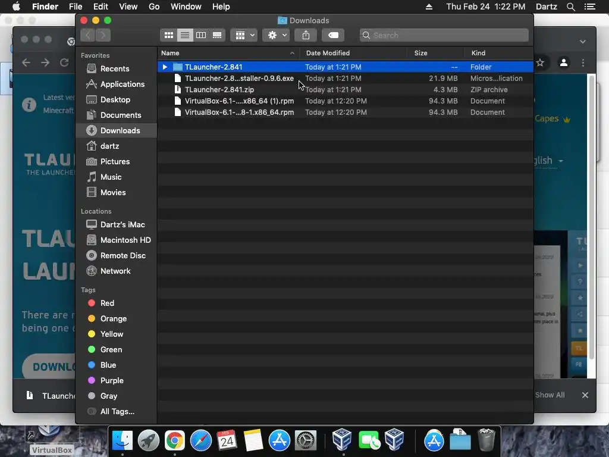Select Remote Disc location
This screenshot has width=609, height=457.
tap(116, 255)
